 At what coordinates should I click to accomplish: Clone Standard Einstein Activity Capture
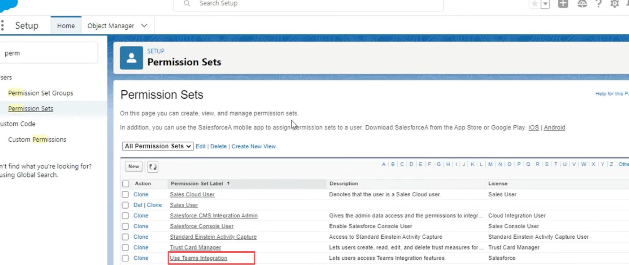[141, 237]
